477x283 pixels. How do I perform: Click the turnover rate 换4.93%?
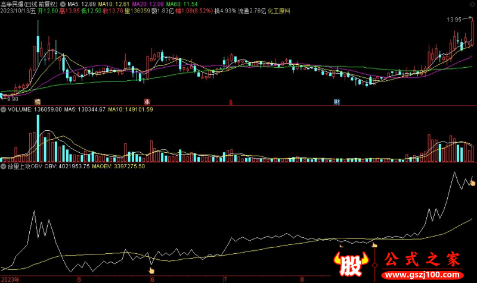pyautogui.click(x=225, y=11)
